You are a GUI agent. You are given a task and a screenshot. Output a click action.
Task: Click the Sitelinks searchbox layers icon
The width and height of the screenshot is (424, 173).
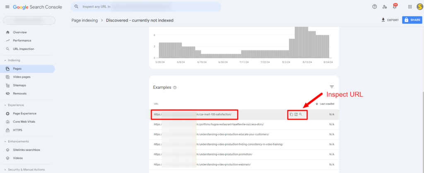[x=7, y=150]
